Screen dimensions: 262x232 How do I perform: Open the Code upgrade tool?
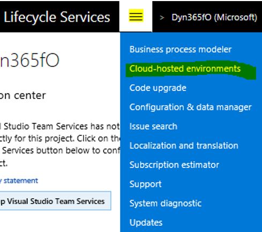pyautogui.click(x=158, y=88)
